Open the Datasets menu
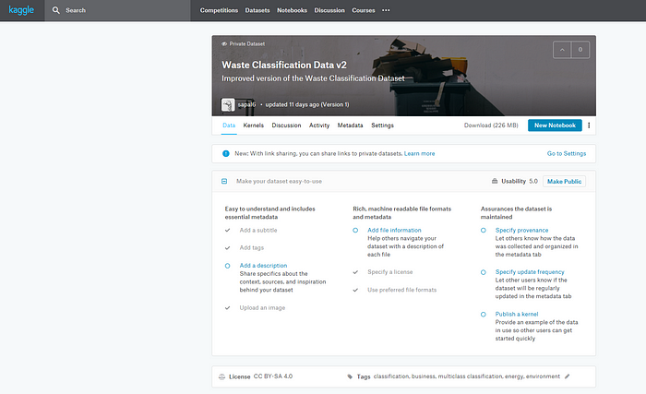Viewport: 646px width, 394px height. point(257,10)
